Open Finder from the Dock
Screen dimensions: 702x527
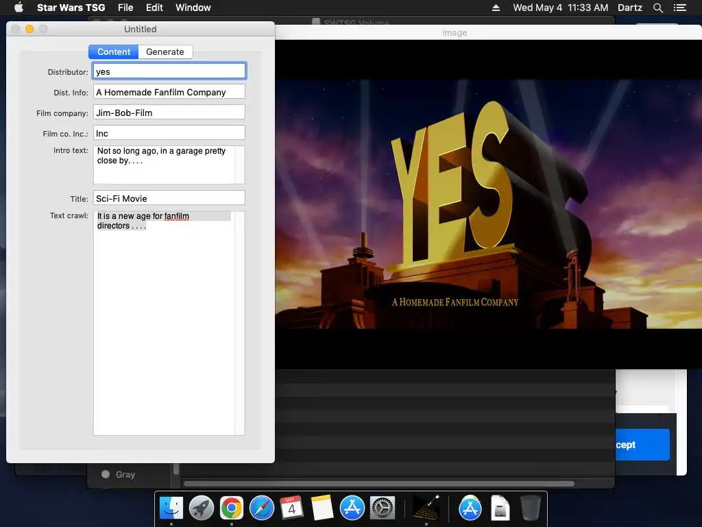tap(171, 508)
